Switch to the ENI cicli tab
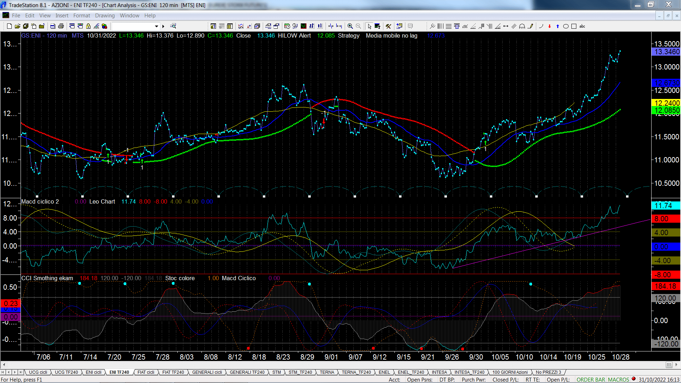 click(94, 372)
